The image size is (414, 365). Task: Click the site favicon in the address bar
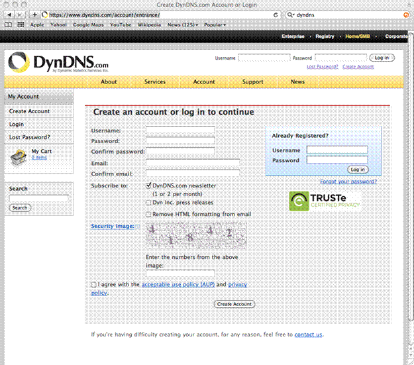pos(45,15)
